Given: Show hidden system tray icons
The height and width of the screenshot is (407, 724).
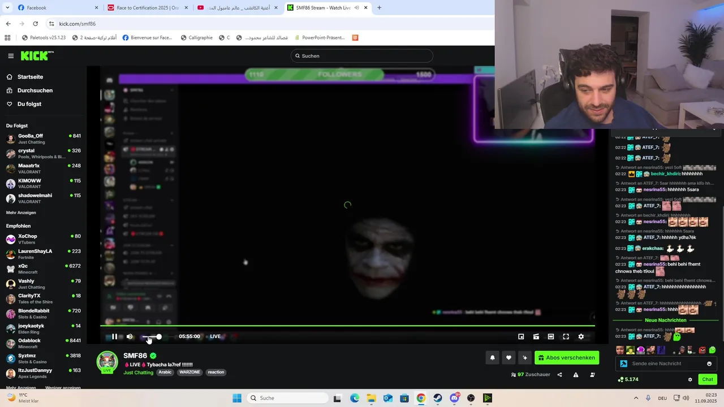Looking at the screenshot, I should [x=636, y=398].
